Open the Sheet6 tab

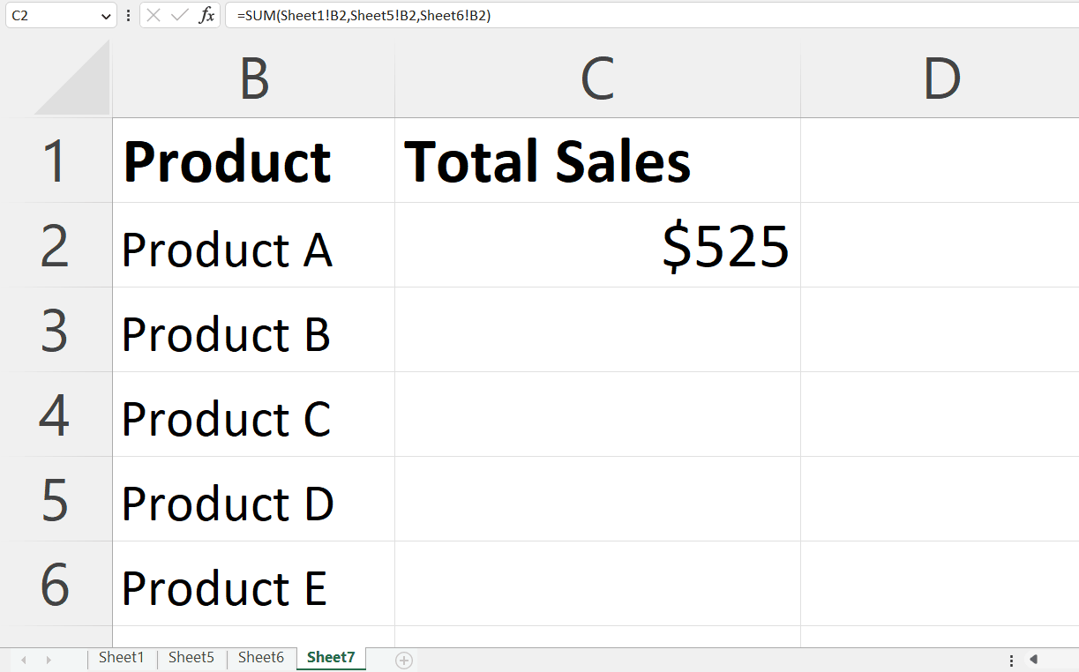tap(260, 657)
